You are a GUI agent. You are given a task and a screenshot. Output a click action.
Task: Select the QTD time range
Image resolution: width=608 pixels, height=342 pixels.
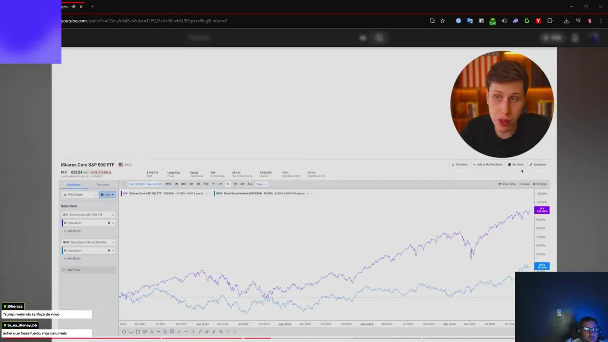(183, 184)
